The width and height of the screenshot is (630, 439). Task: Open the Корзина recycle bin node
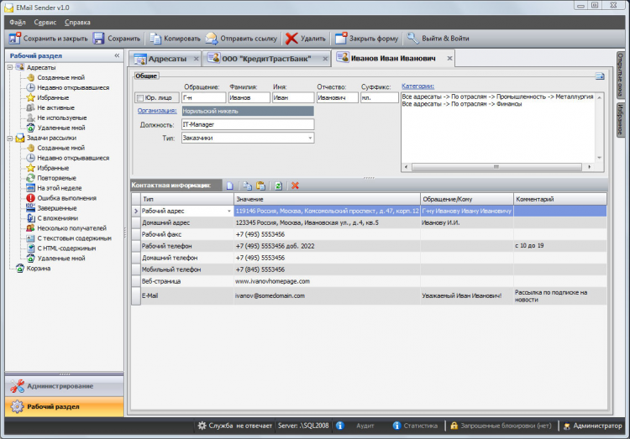tap(39, 269)
